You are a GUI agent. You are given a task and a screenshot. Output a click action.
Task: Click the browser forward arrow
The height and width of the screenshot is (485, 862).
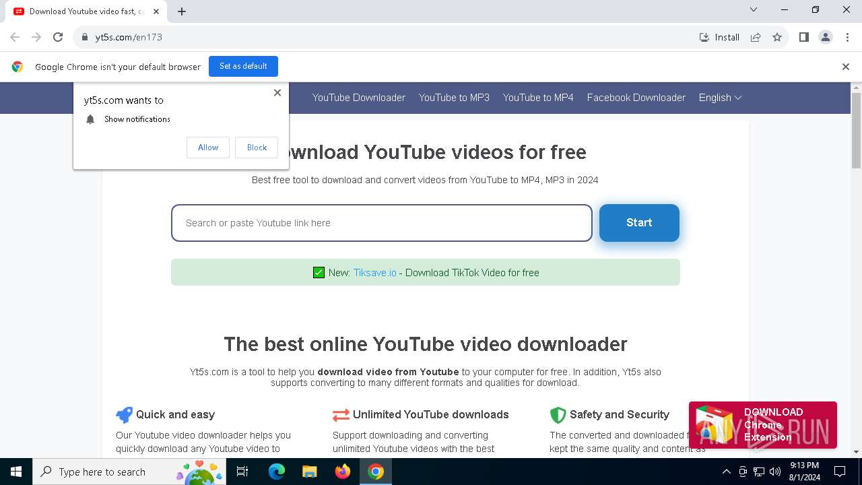(x=36, y=37)
